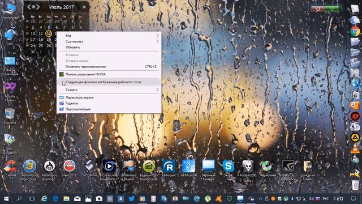The height and width of the screenshot is (204, 362).
Task: Choose Обновить from context menu
Action: point(109,47)
